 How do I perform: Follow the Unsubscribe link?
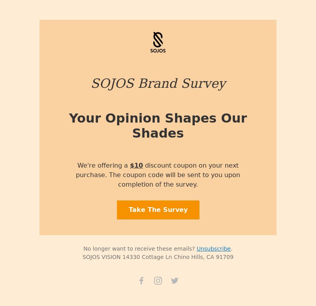(x=214, y=249)
